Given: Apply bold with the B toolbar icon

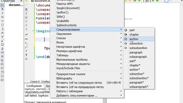Looking at the screenshot, I should [x=26, y=9].
